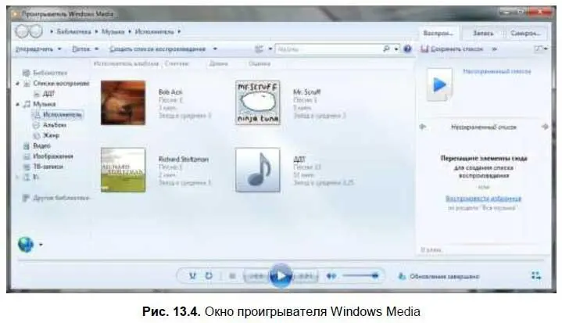The width and height of the screenshot is (562, 323).
Task: Click the online stores globe icon
Action: tap(25, 244)
